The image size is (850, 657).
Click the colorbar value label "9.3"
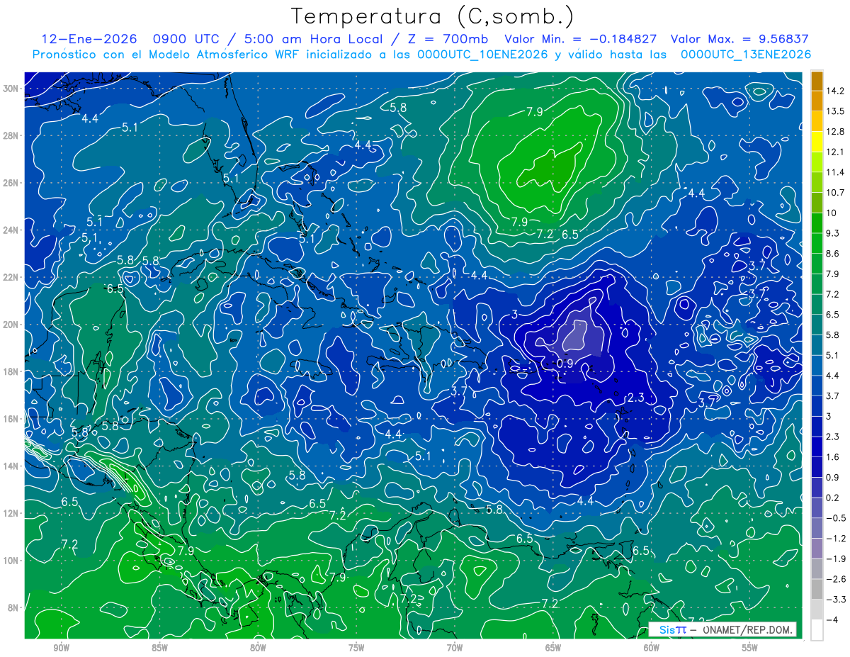click(x=834, y=233)
